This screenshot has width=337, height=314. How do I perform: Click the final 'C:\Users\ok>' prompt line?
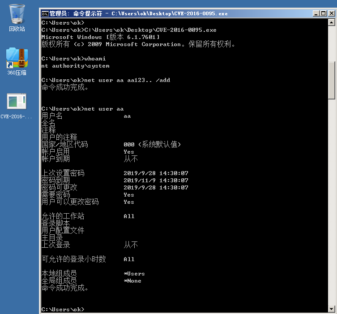point(63,309)
